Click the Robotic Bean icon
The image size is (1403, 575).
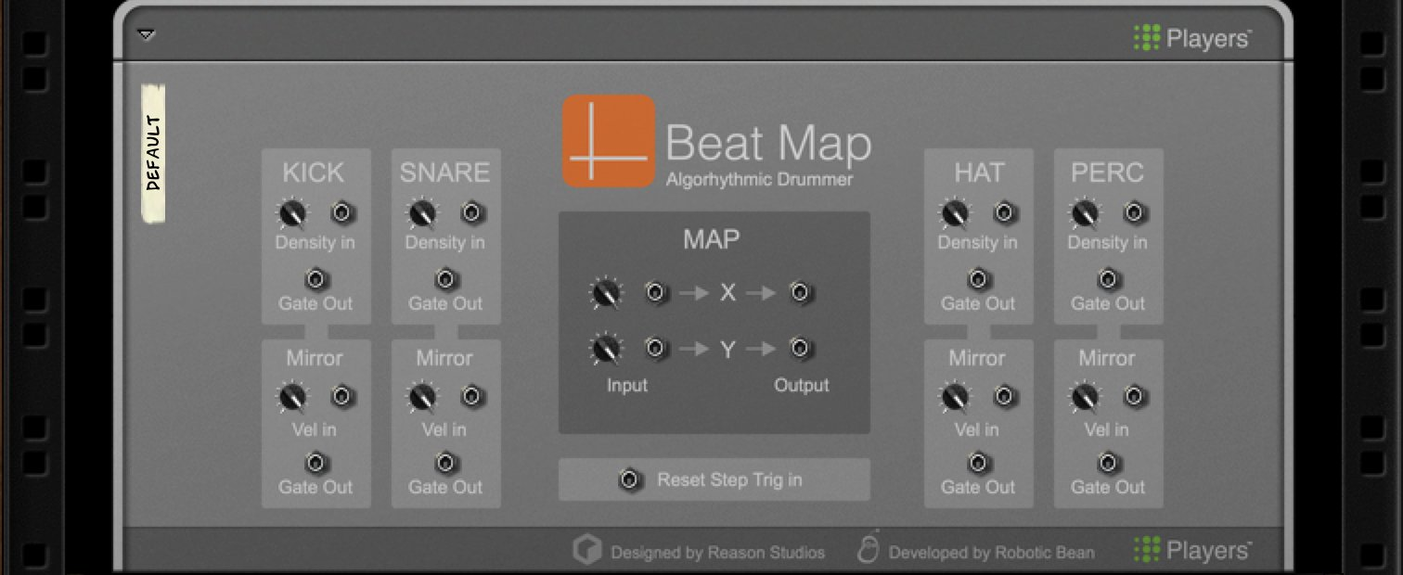click(x=869, y=548)
